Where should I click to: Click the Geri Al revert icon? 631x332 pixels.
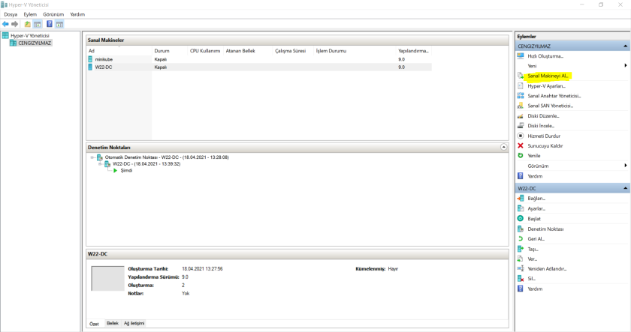pos(521,238)
